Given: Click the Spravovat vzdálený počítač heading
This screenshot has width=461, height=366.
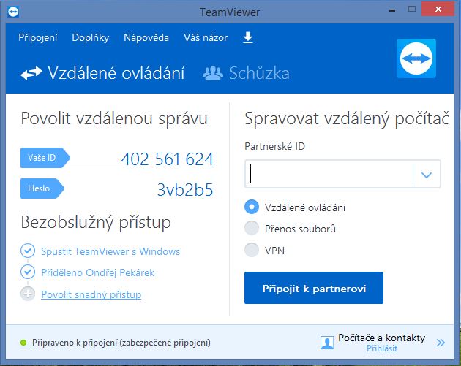Looking at the screenshot, I should point(347,119).
